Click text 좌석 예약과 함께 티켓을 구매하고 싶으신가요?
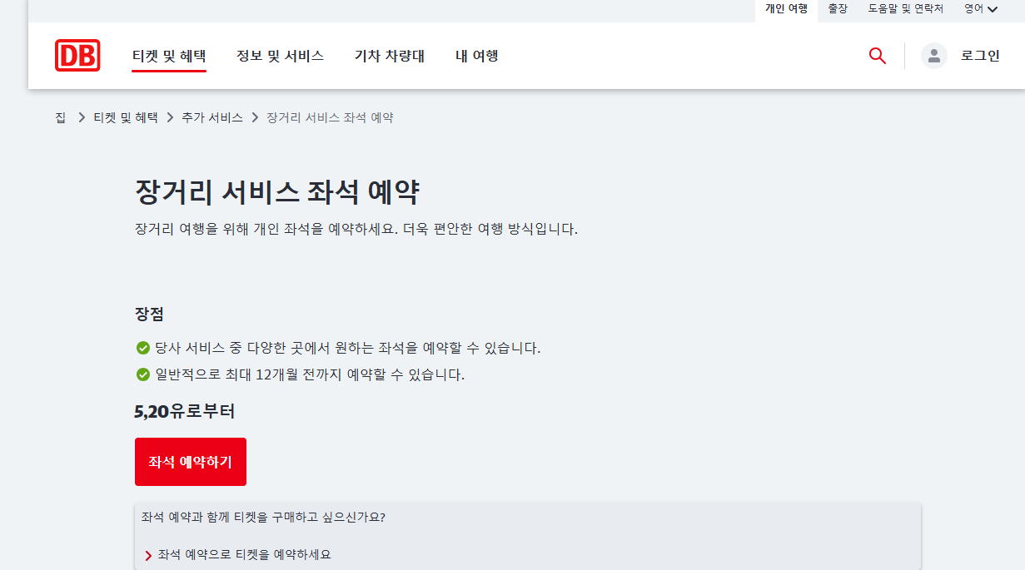The height and width of the screenshot is (570, 1025). [263, 517]
